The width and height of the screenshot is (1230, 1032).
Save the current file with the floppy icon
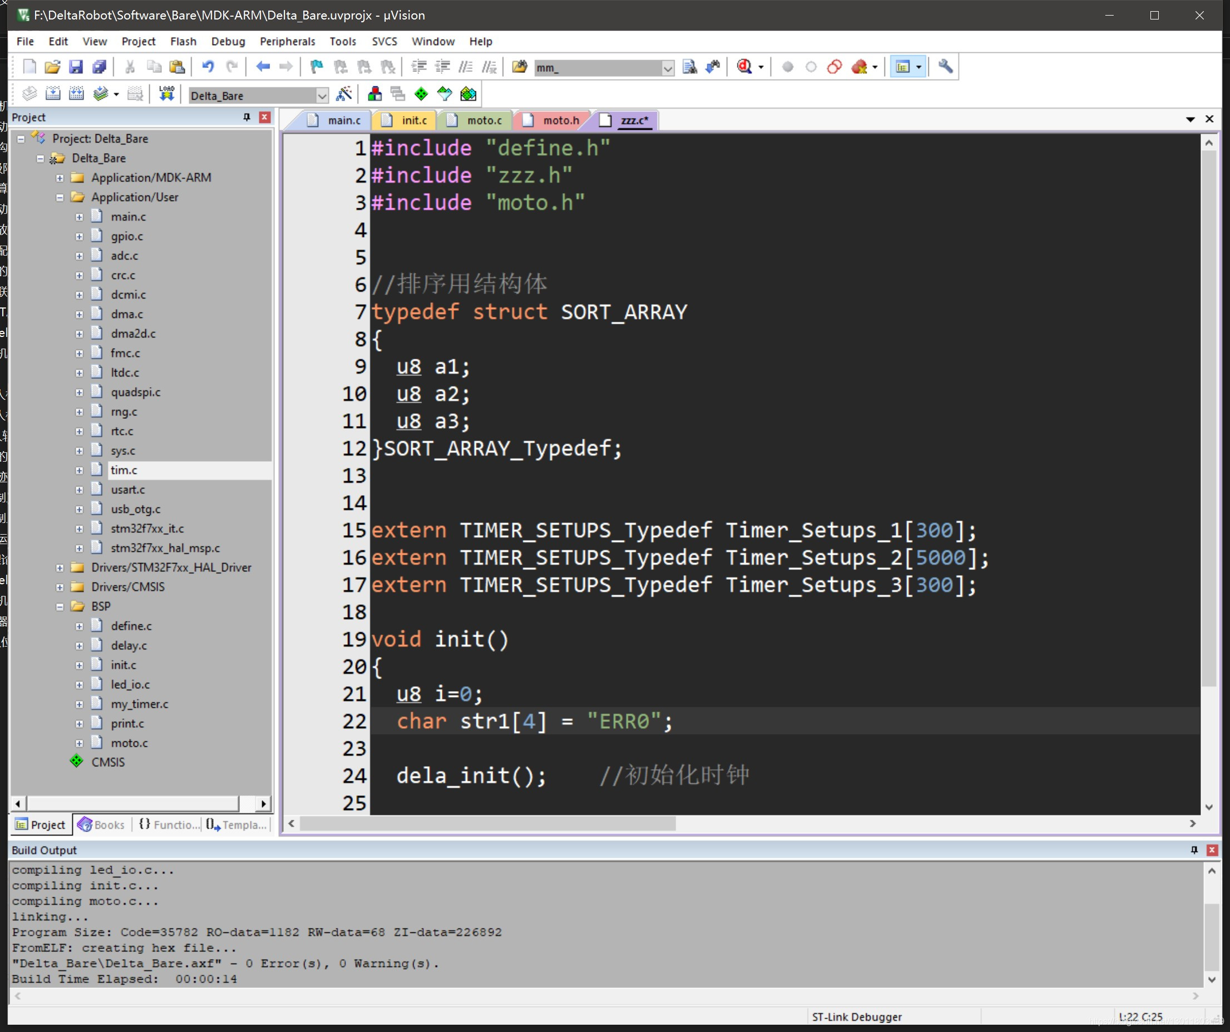pos(76,67)
